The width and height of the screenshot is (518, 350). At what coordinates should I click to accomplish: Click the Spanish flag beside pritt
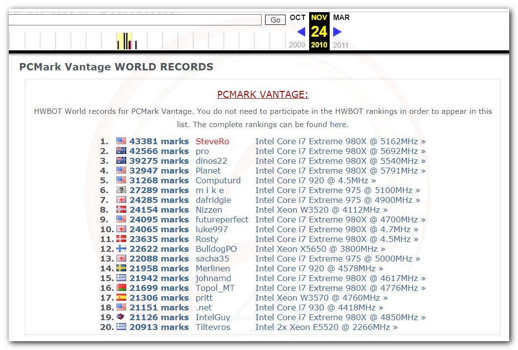click(x=121, y=298)
